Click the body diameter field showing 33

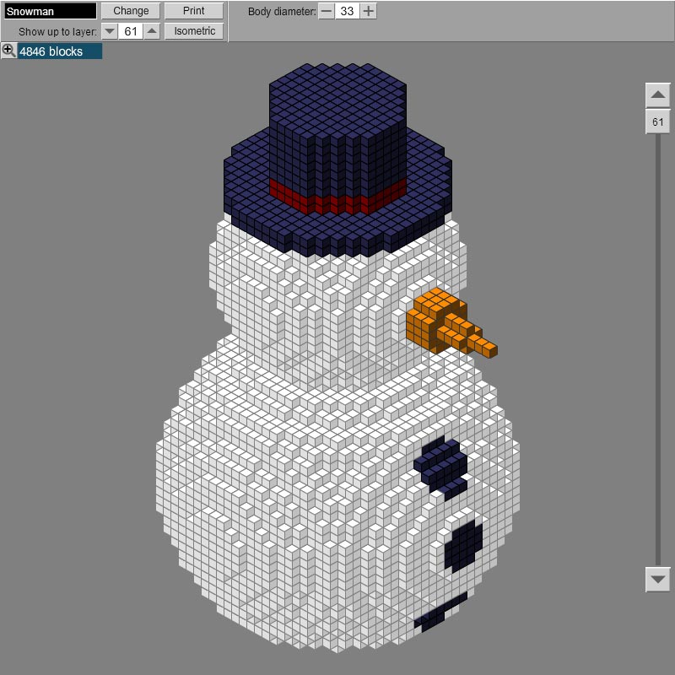click(347, 11)
